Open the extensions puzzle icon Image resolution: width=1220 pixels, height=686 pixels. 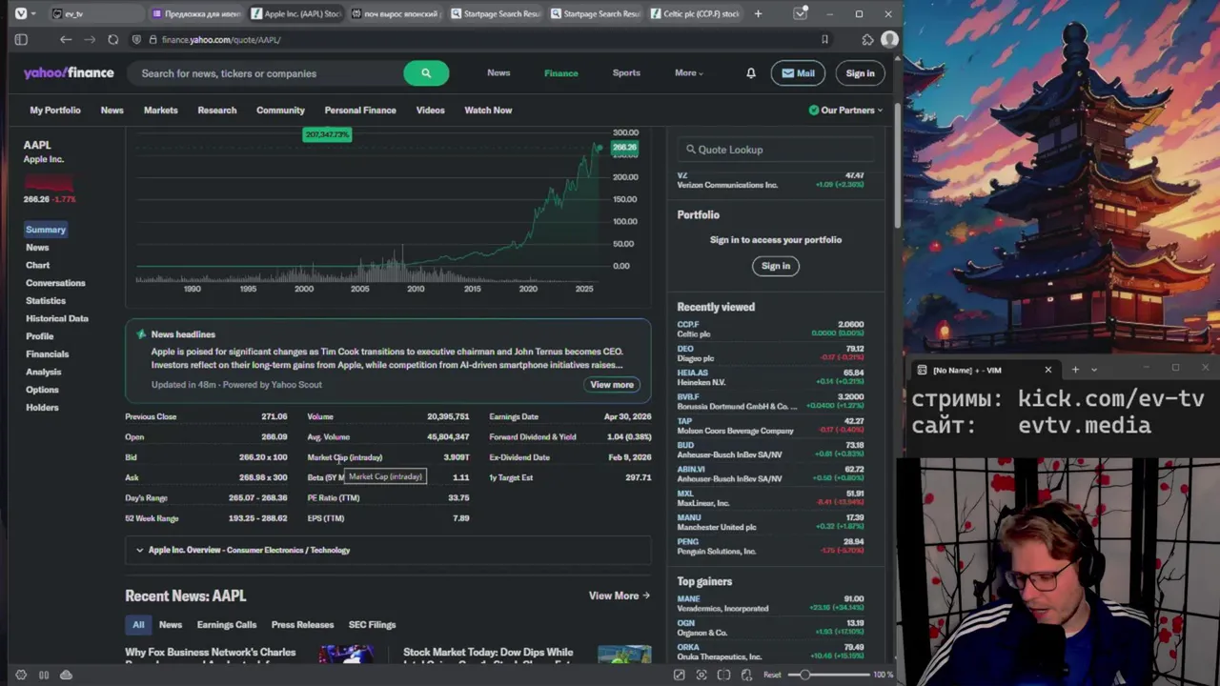[x=867, y=40]
